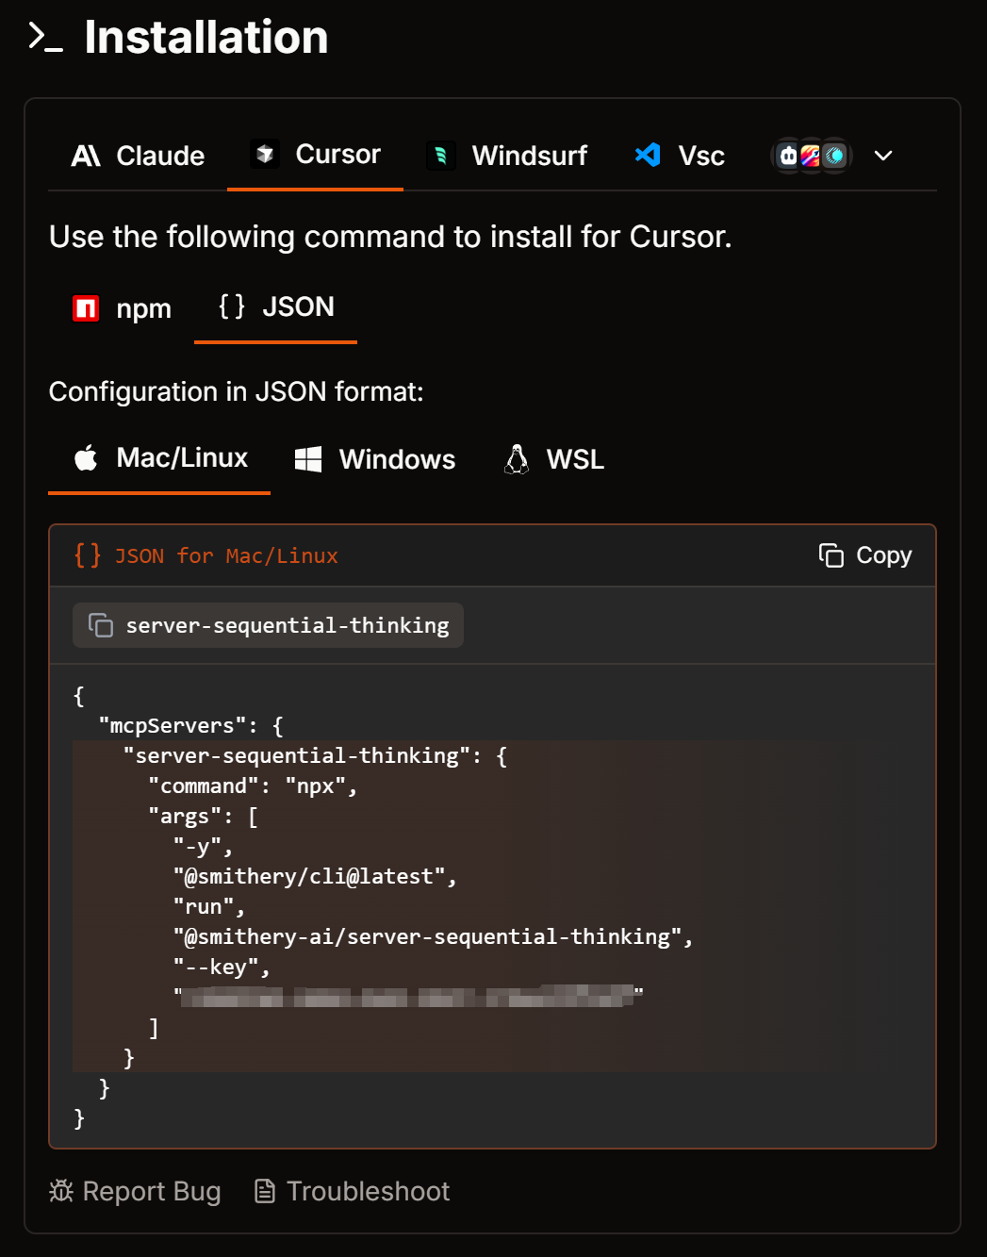The height and width of the screenshot is (1257, 987).
Task: Select the Windows platform tab
Action: pyautogui.click(x=374, y=459)
